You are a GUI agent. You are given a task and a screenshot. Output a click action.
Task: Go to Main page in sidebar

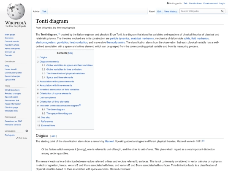click(10, 35)
